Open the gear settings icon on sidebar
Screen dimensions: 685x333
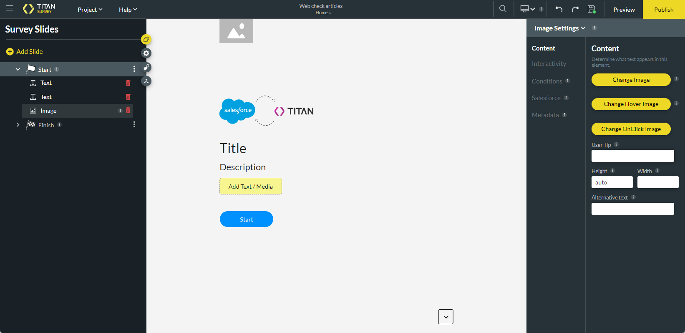tap(146, 53)
